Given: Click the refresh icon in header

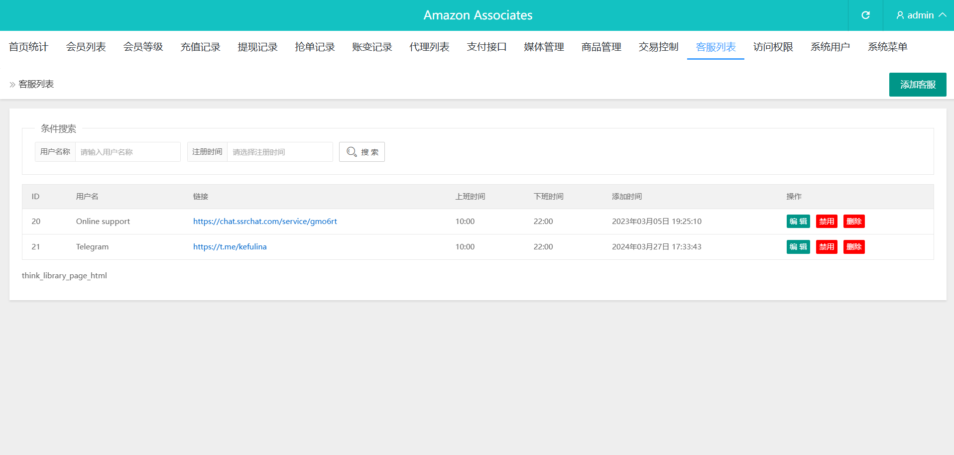Looking at the screenshot, I should coord(865,15).
